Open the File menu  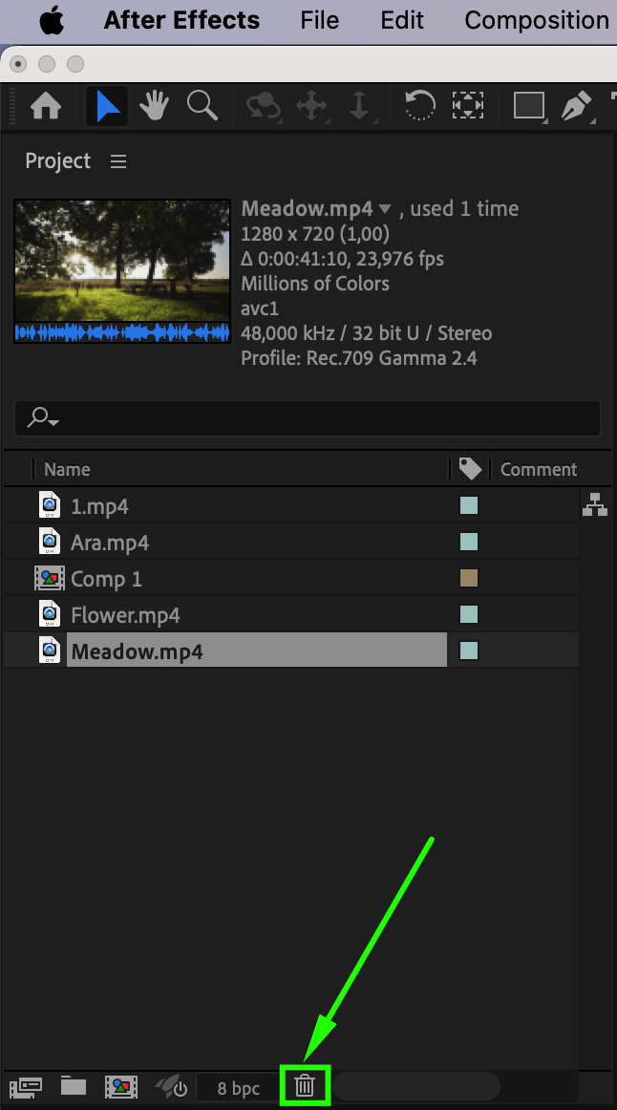(319, 20)
